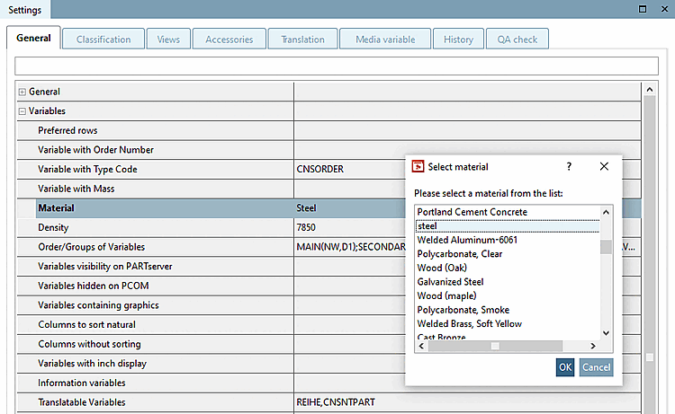
Task: Click the Select material dialog icon
Action: [418, 166]
